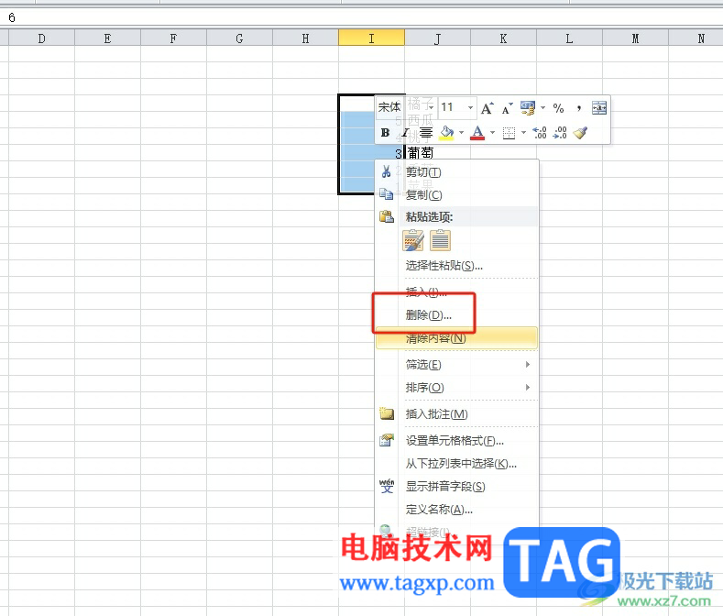Select column G header

click(x=239, y=38)
